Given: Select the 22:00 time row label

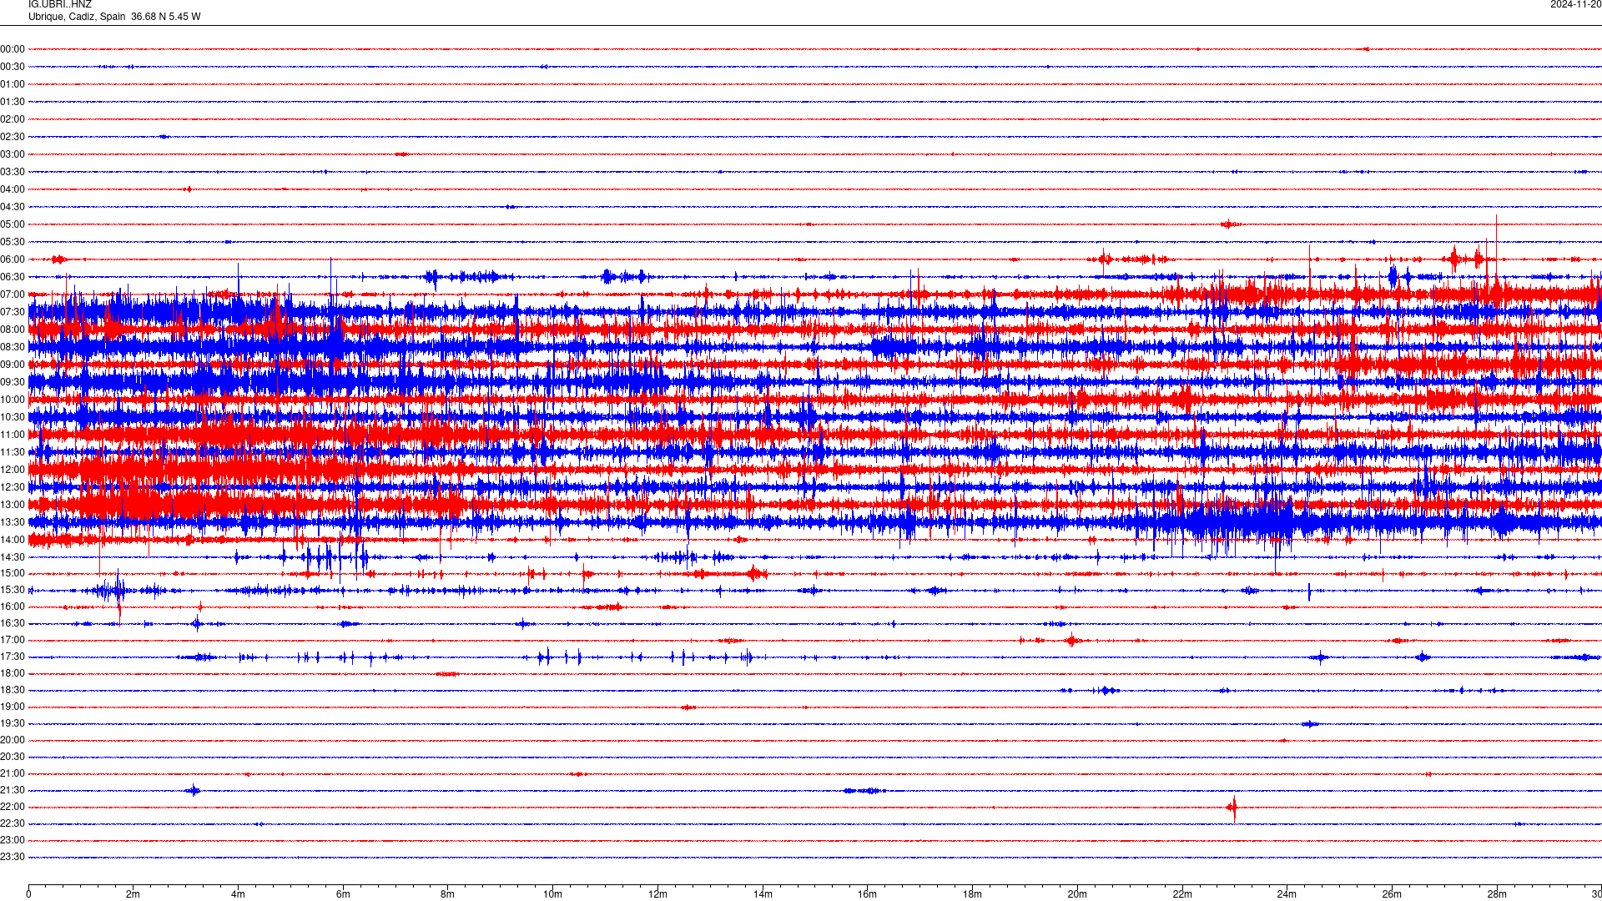Looking at the screenshot, I should coord(13,807).
